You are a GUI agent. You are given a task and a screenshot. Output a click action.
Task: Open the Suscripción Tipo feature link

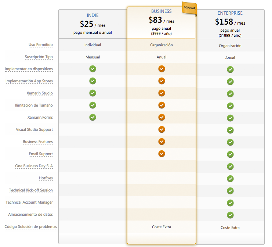click(x=39, y=57)
